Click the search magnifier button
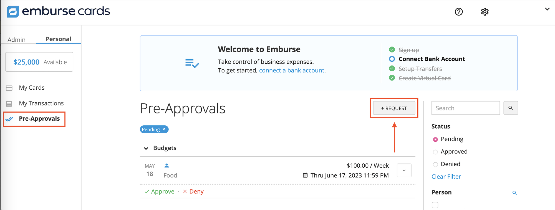555x210 pixels. click(x=510, y=108)
